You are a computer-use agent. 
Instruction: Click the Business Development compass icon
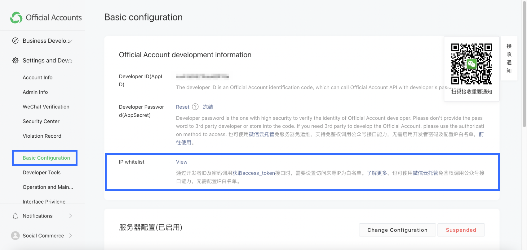(15, 41)
